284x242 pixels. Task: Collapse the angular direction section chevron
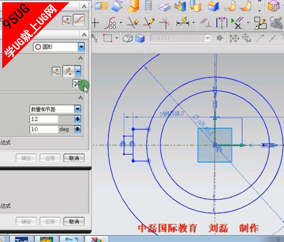pos(81,98)
